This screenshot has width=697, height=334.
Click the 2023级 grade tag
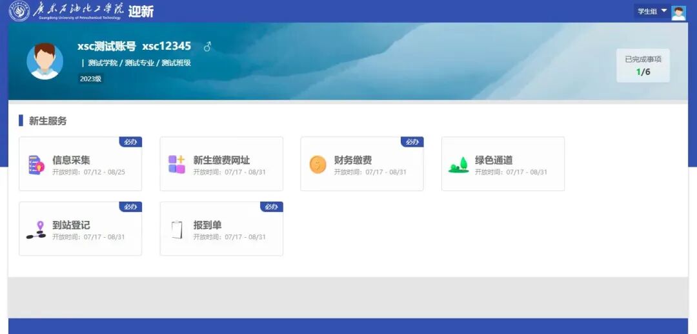[x=91, y=79]
